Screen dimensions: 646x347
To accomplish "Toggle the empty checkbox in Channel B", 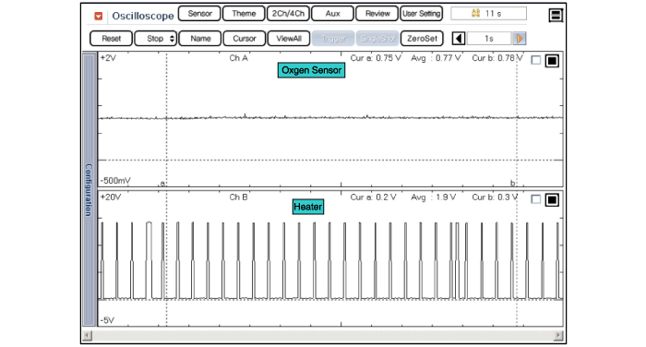I will 535,199.
